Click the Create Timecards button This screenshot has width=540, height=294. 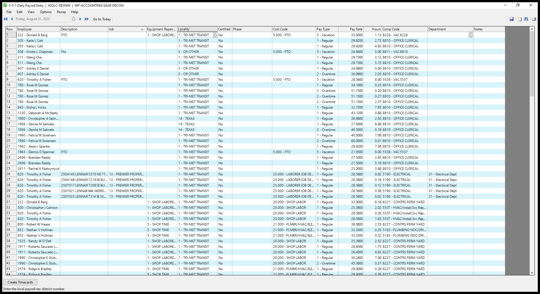click(x=20, y=282)
